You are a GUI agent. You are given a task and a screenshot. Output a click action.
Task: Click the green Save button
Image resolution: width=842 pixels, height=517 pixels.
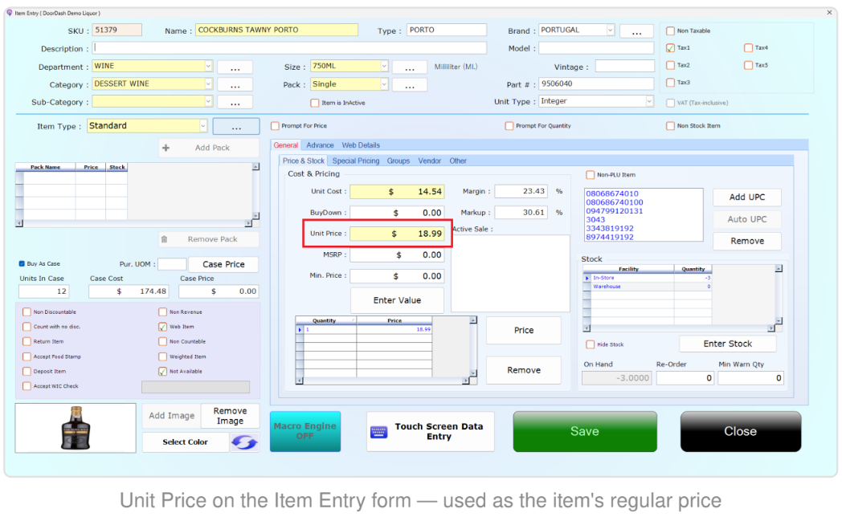coord(585,432)
